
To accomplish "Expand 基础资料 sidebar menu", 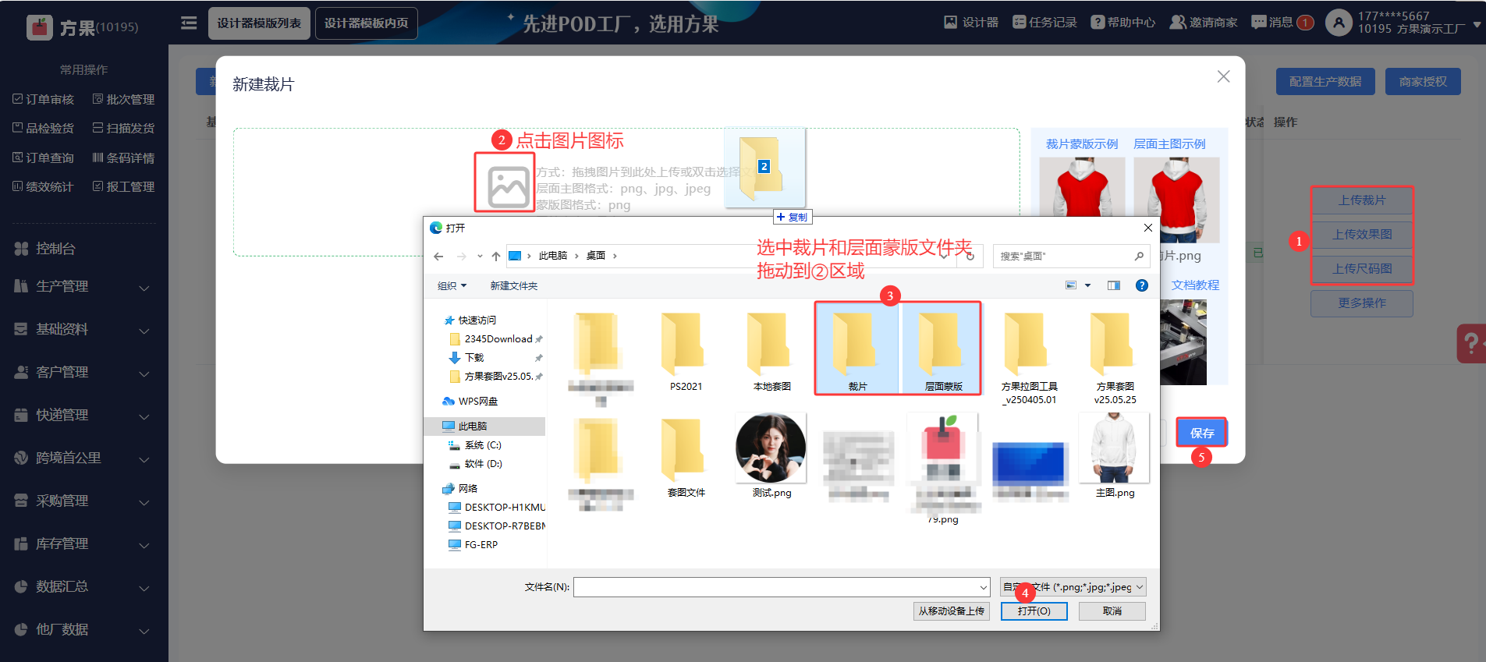I will (x=83, y=329).
